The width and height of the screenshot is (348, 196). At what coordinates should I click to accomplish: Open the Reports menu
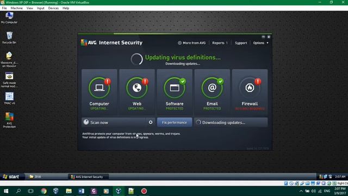pyautogui.click(x=220, y=43)
